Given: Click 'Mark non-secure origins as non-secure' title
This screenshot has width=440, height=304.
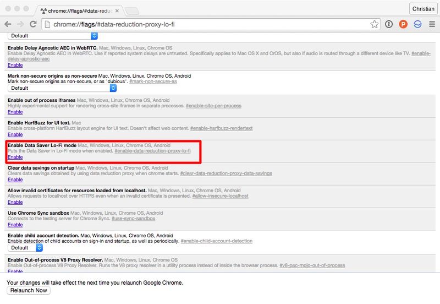Looking at the screenshot, I should [x=52, y=76].
